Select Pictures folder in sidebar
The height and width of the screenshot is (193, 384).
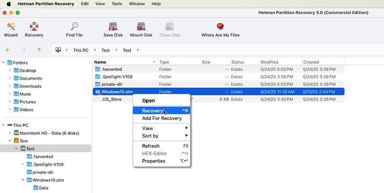pos(24,102)
